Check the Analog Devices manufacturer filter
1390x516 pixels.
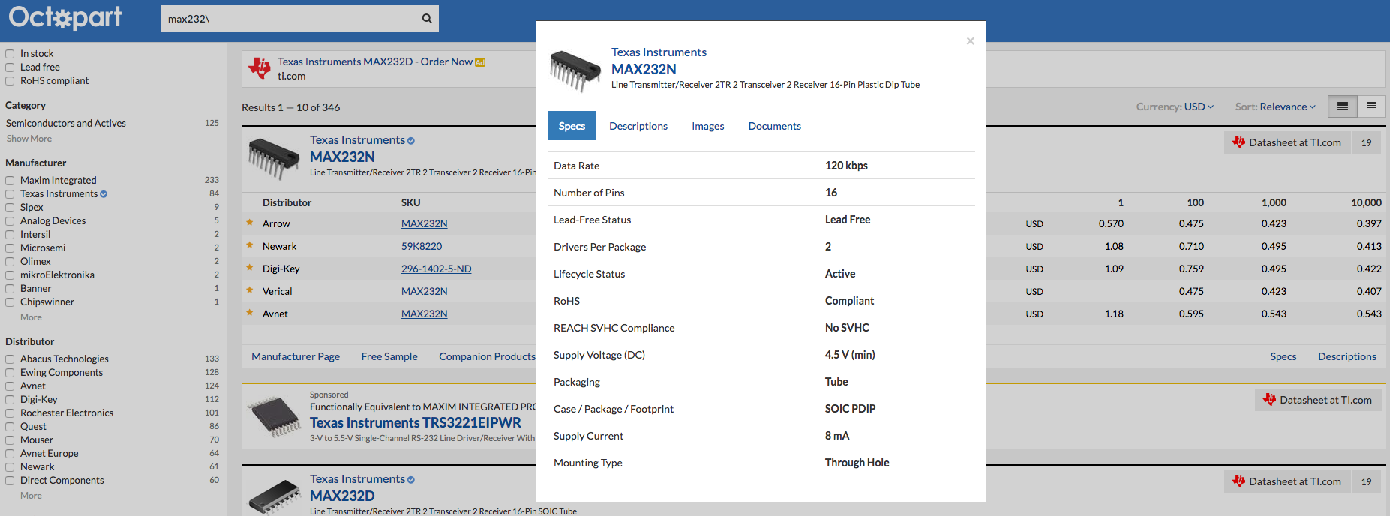(10, 221)
